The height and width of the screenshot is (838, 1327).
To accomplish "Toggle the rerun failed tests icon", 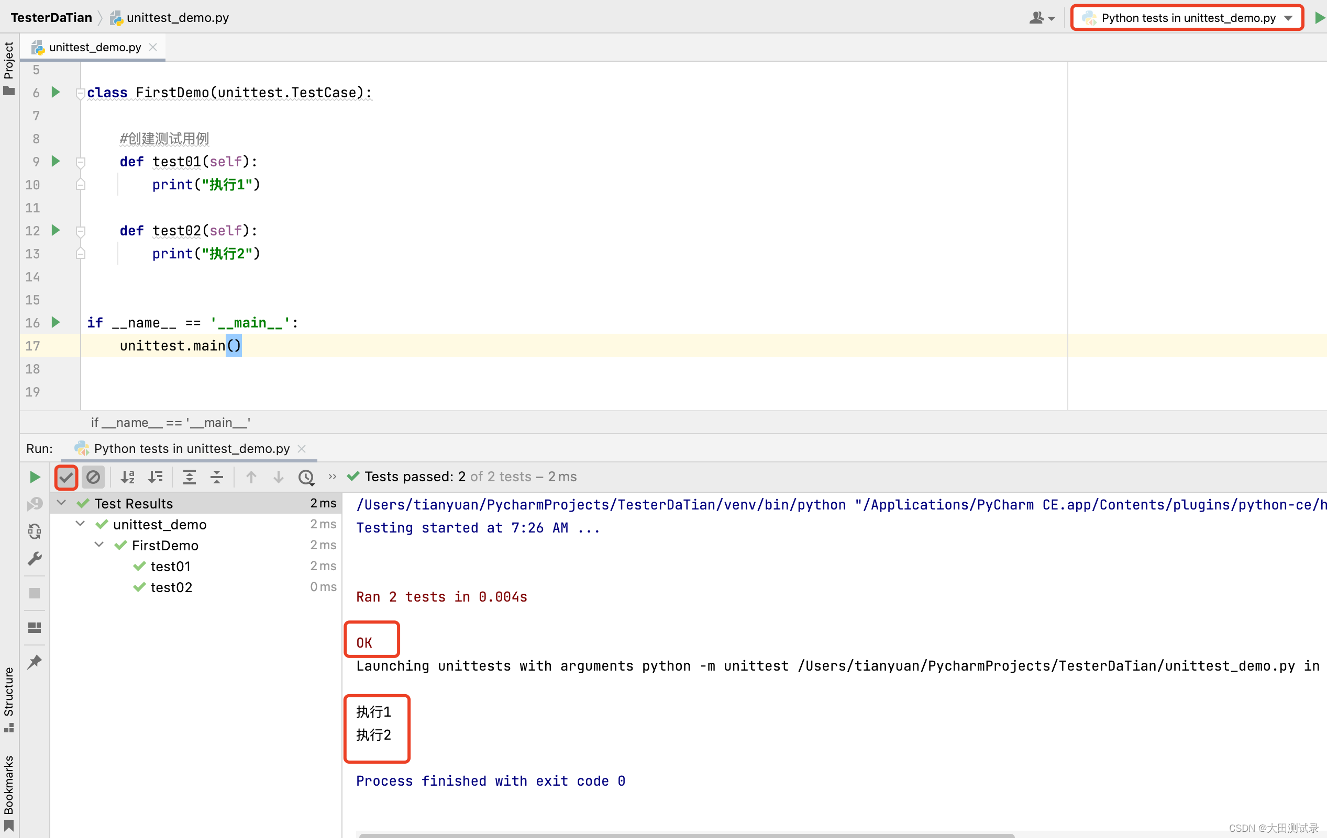I will point(34,503).
